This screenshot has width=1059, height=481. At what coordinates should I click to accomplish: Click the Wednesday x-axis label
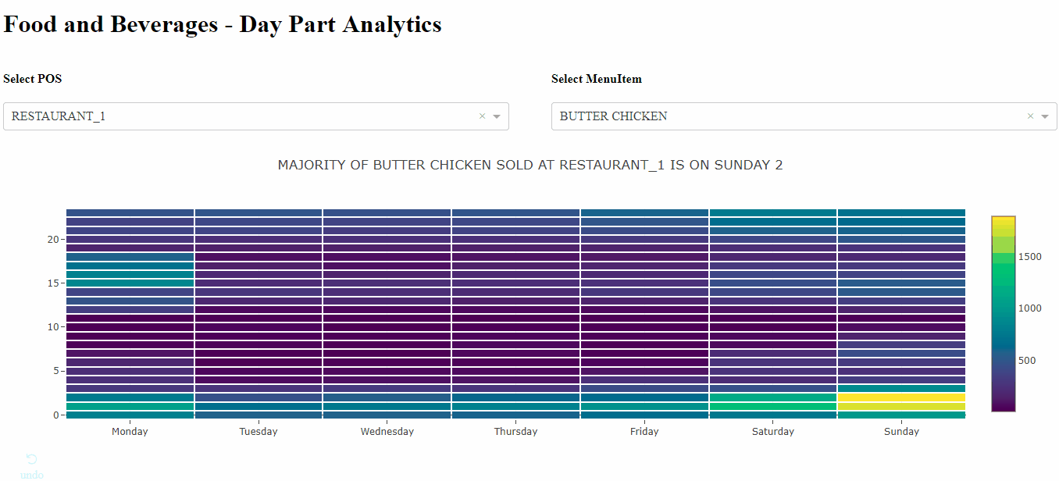click(x=387, y=431)
